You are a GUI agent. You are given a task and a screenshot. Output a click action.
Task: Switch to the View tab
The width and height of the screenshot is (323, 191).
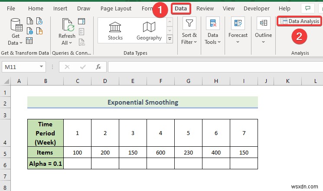(228, 8)
